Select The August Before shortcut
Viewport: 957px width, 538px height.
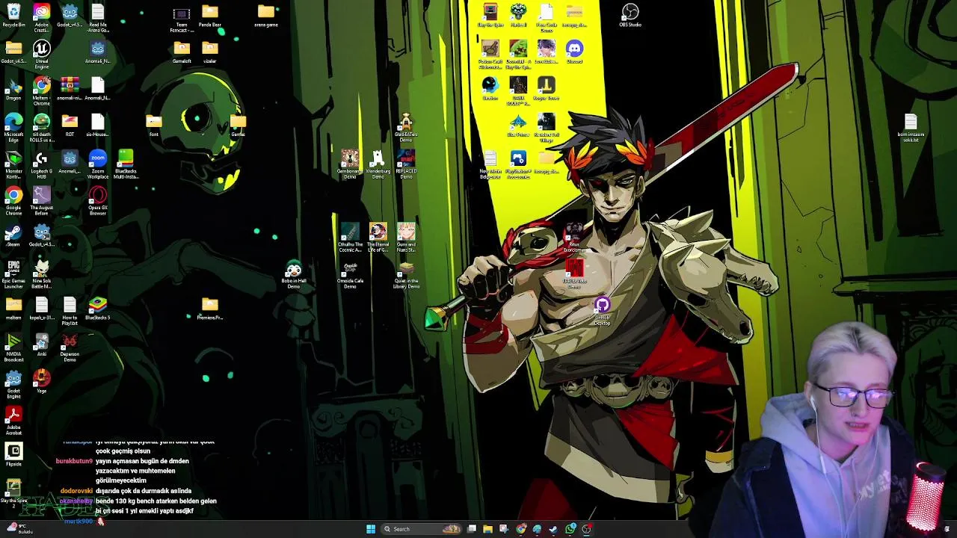(41, 201)
